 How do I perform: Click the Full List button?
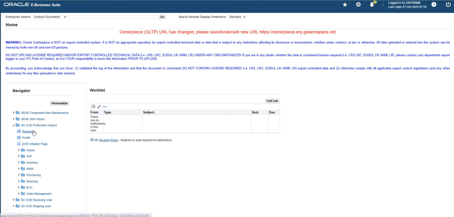(272, 101)
